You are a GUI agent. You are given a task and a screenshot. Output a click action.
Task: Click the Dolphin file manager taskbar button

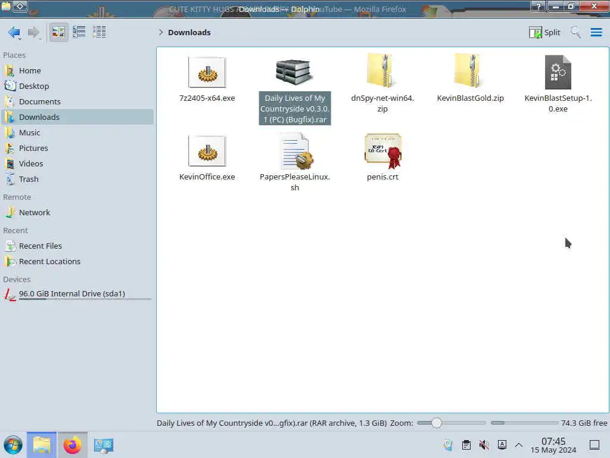pyautogui.click(x=42, y=445)
